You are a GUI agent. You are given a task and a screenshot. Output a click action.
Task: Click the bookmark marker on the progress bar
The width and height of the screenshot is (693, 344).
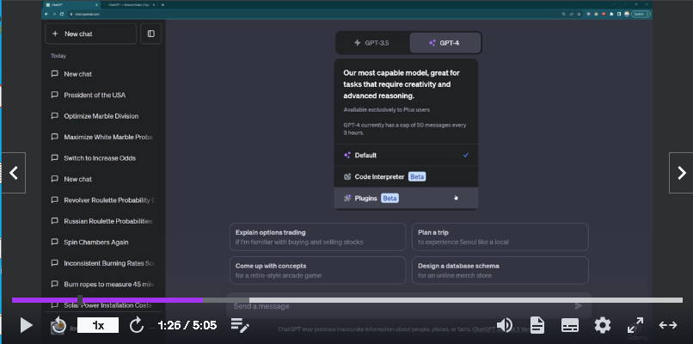[80, 300]
